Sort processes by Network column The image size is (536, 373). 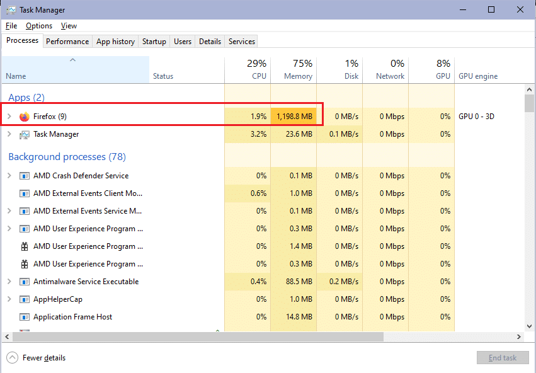[x=385, y=70]
